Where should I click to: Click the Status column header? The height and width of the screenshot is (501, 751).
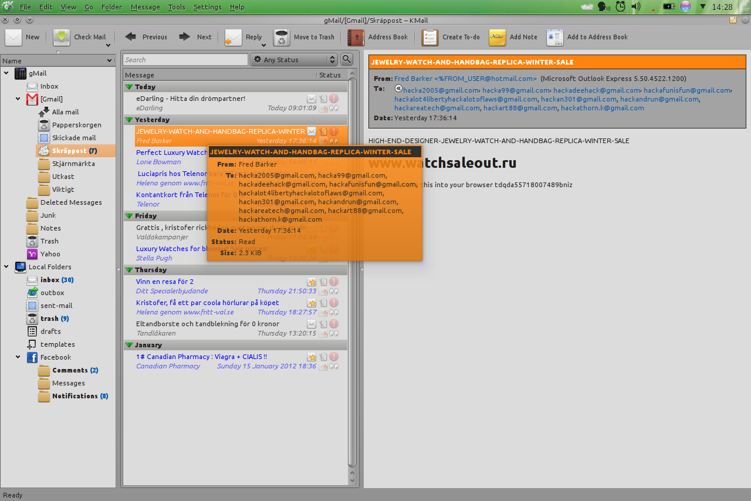pyautogui.click(x=330, y=75)
